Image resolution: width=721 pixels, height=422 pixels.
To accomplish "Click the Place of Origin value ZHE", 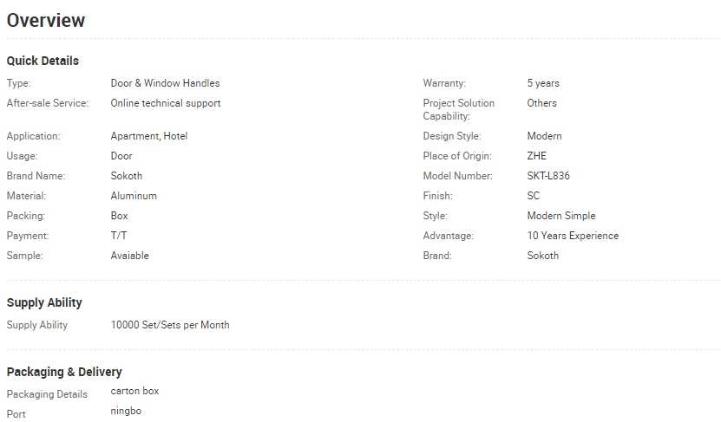I will coord(537,156).
